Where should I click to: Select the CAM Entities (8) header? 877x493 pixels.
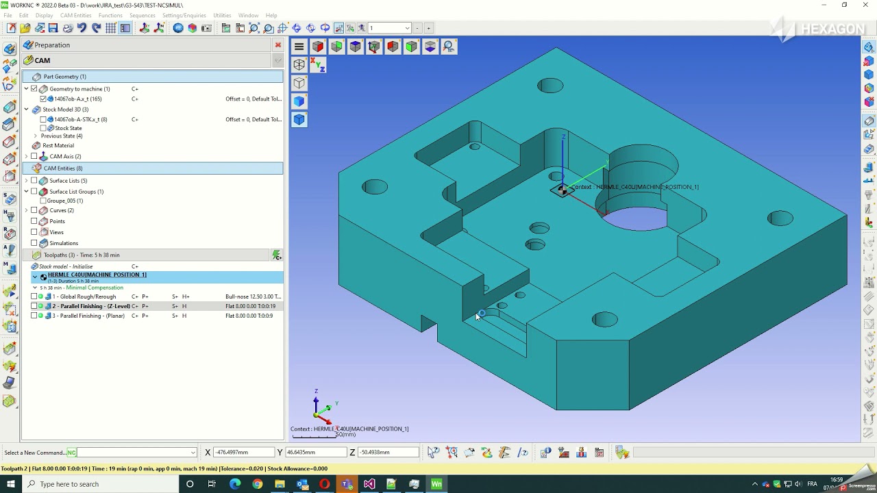[x=153, y=168]
